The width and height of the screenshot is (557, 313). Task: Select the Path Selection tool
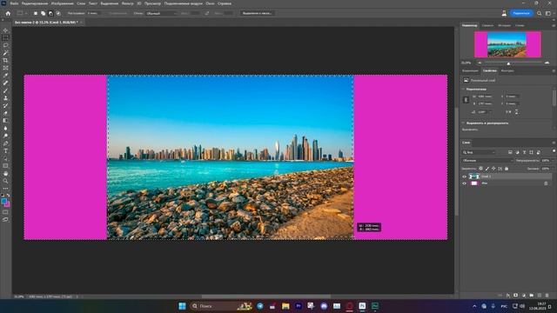tap(5, 158)
